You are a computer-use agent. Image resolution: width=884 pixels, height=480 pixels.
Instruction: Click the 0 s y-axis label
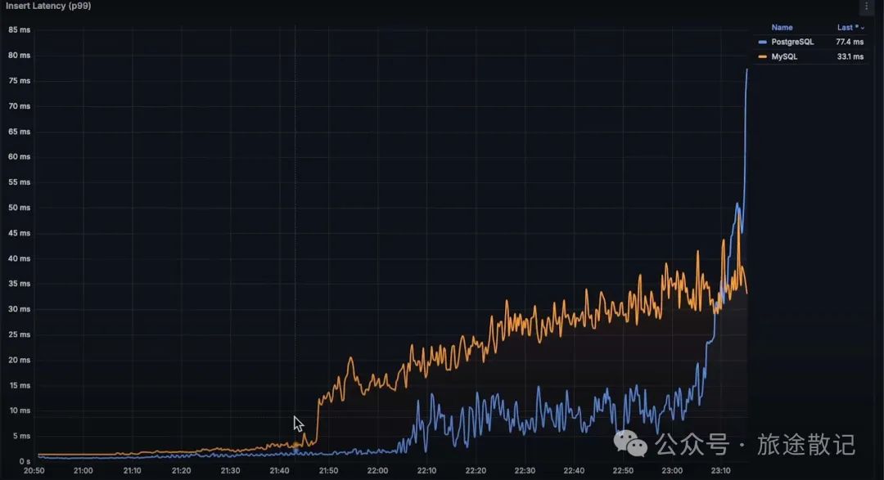pos(25,461)
